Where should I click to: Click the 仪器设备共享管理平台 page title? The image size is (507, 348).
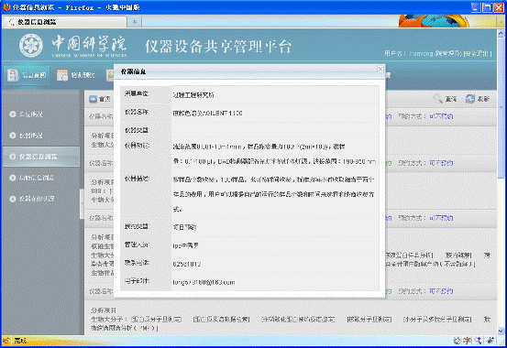[x=218, y=46]
